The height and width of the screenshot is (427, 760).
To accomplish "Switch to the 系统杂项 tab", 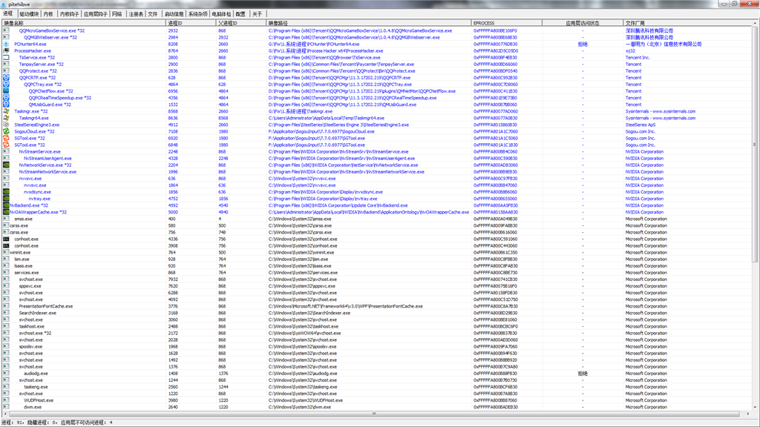I will [x=197, y=14].
